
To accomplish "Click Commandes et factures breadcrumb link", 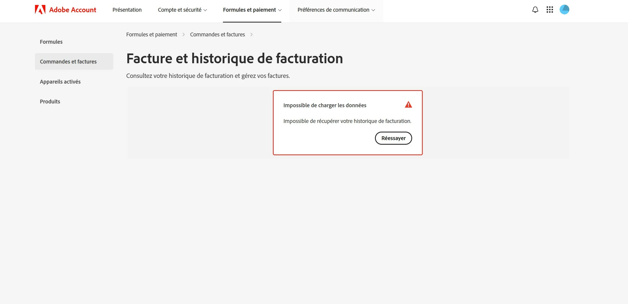I will click(217, 34).
